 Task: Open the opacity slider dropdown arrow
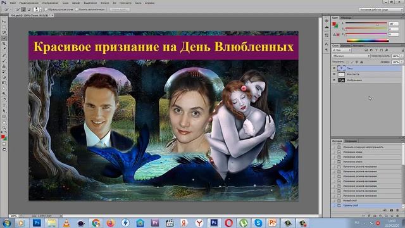click(402, 56)
